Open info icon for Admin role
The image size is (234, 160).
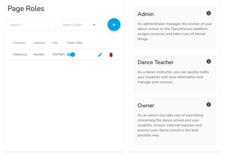click(209, 13)
